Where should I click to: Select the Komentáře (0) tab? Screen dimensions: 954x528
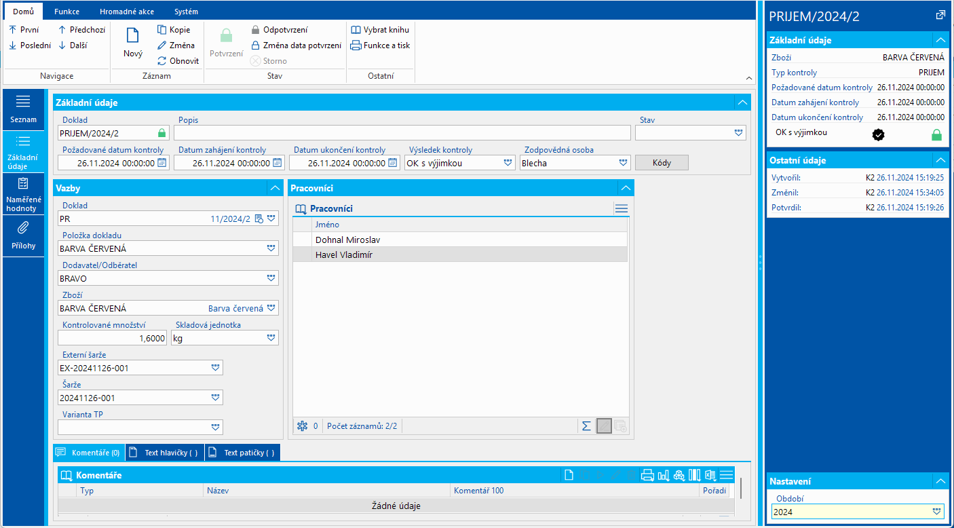pyautogui.click(x=88, y=453)
